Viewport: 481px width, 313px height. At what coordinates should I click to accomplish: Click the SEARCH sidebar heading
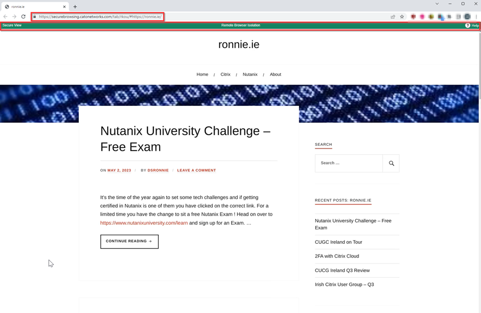pos(323,144)
